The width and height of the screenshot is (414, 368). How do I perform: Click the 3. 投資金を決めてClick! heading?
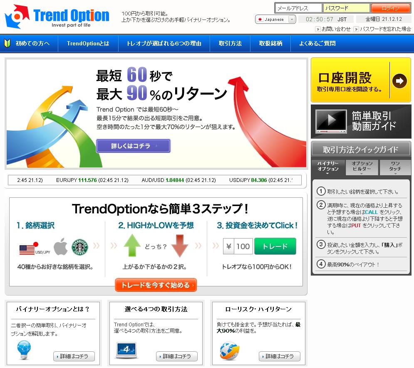click(x=257, y=225)
